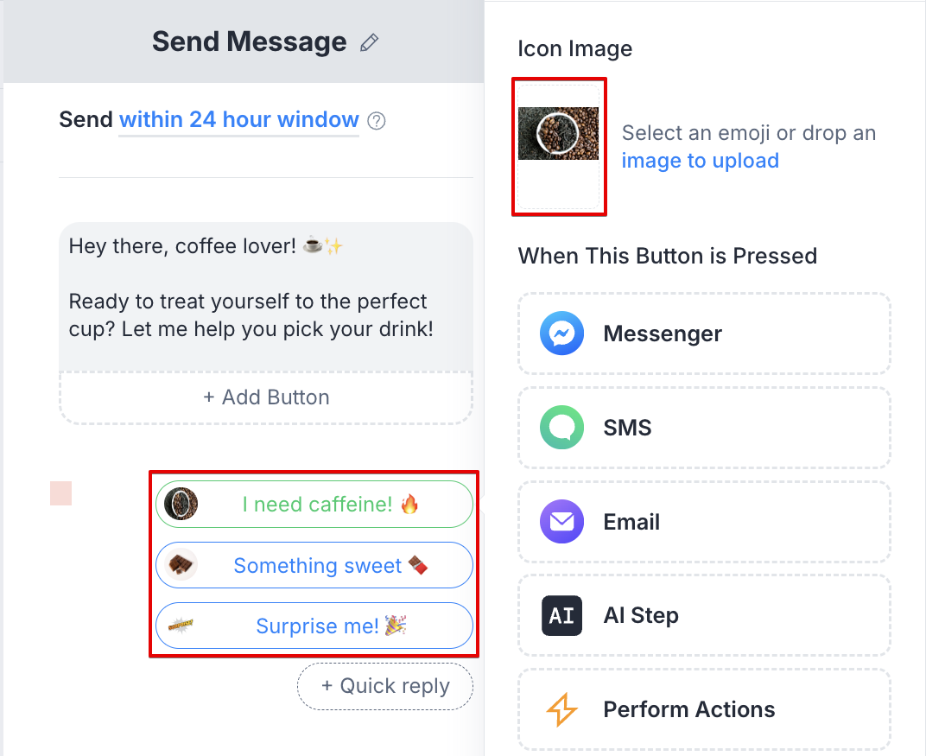926x756 pixels.
Task: Click the pencil edit icon beside Send Message
Action: (x=370, y=42)
